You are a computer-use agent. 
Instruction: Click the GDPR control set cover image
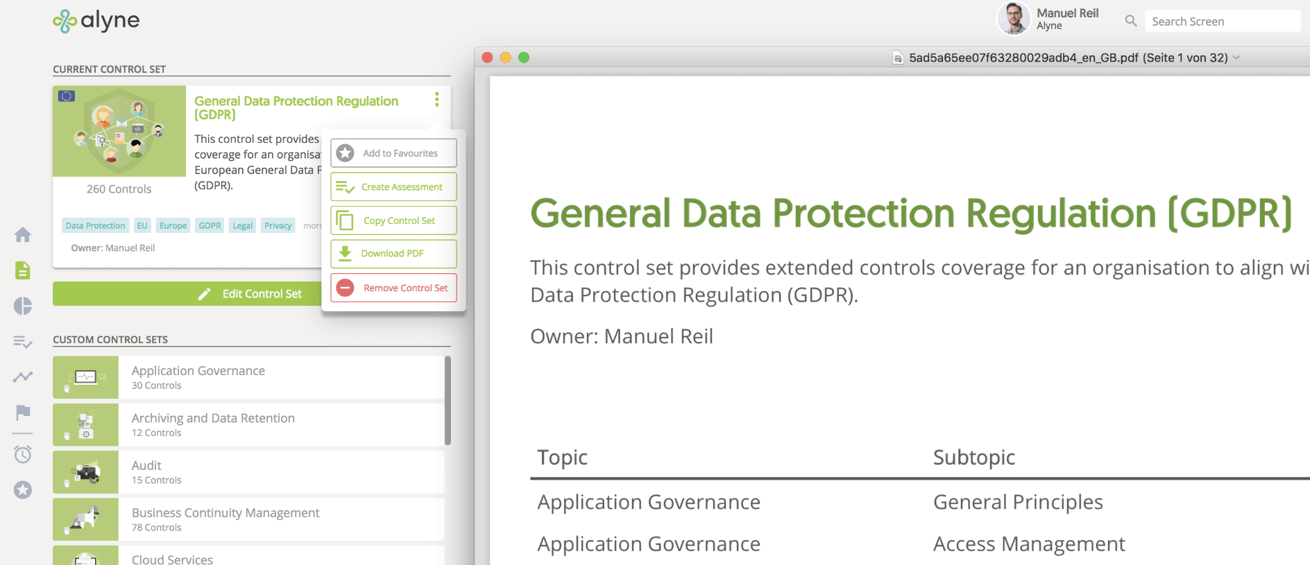[119, 131]
